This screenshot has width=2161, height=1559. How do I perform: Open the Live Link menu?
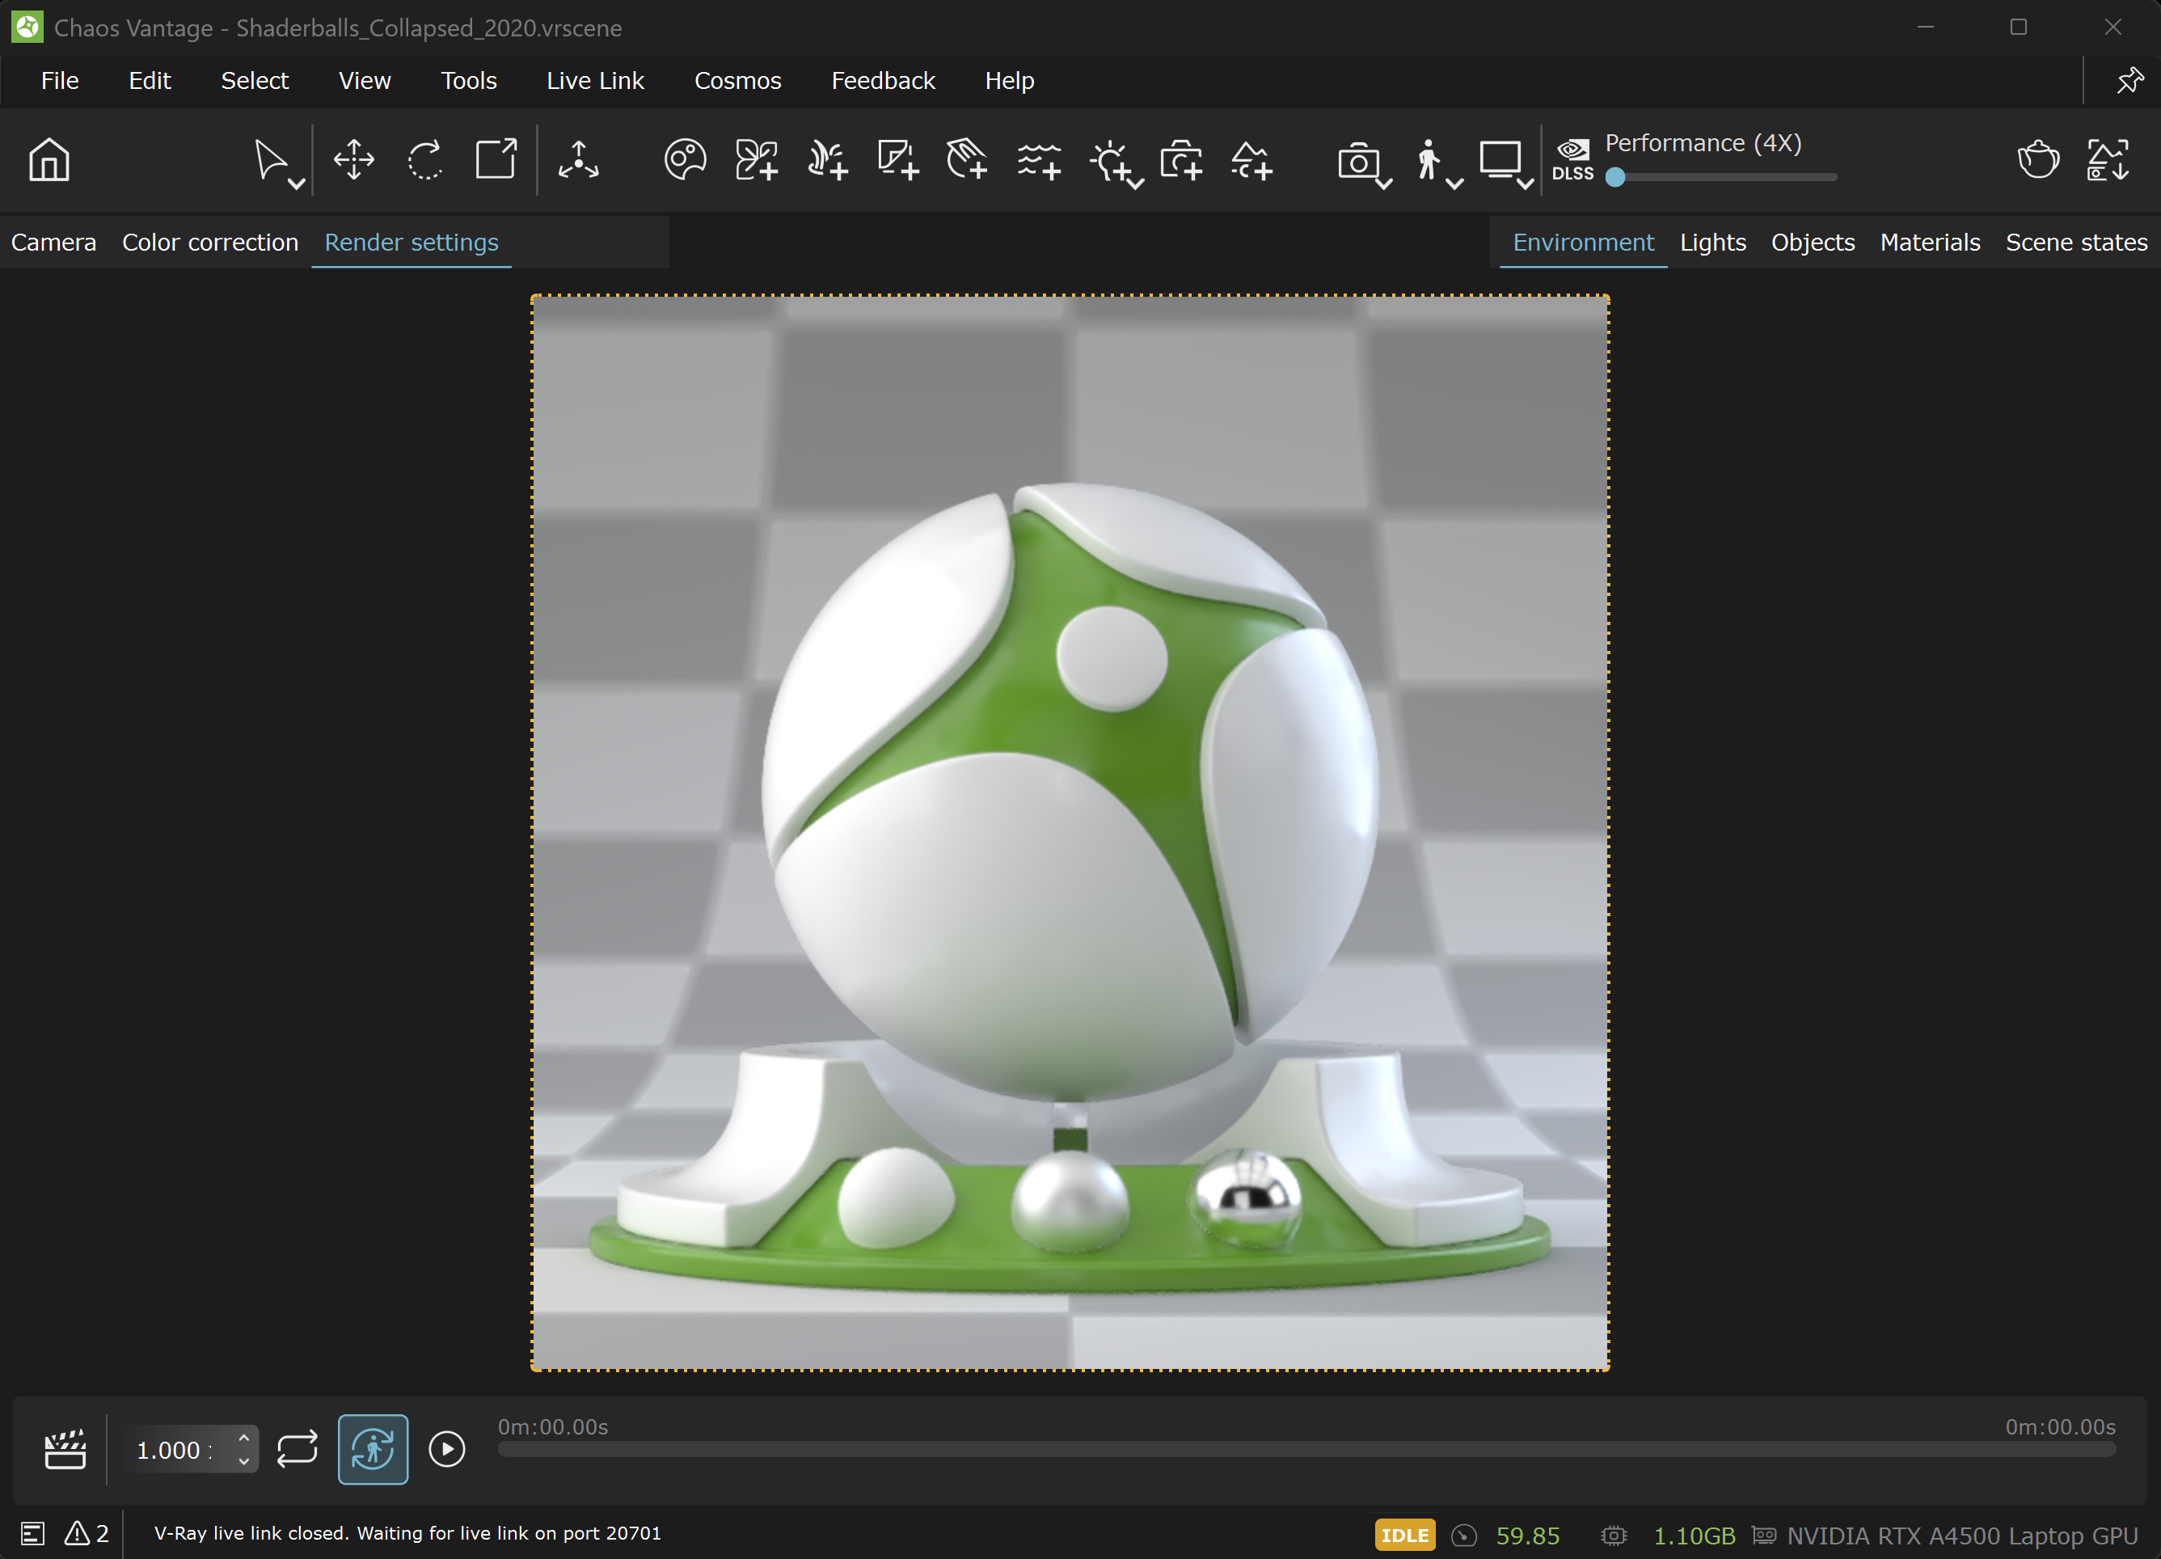coord(596,81)
